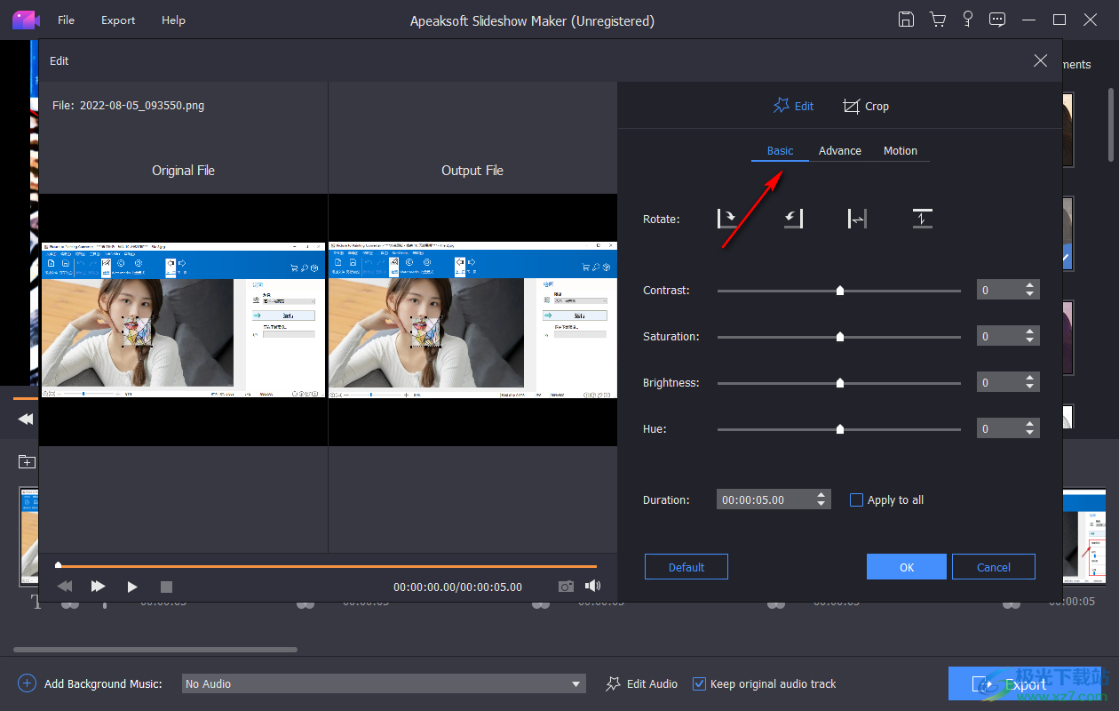Click the save project icon in title bar

[x=906, y=20]
